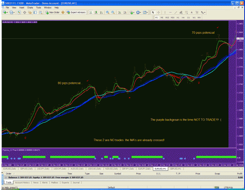Select the trendline drawing tool
This screenshot has width=245, height=190.
coord(176,12)
